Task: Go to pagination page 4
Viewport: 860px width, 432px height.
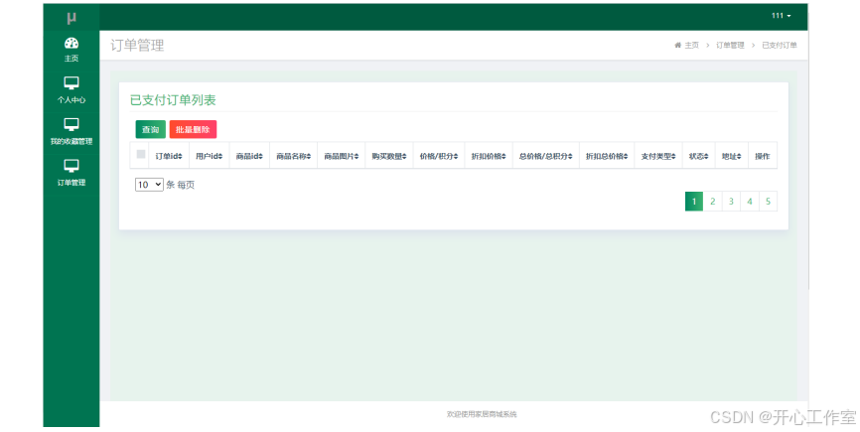Action: point(750,202)
